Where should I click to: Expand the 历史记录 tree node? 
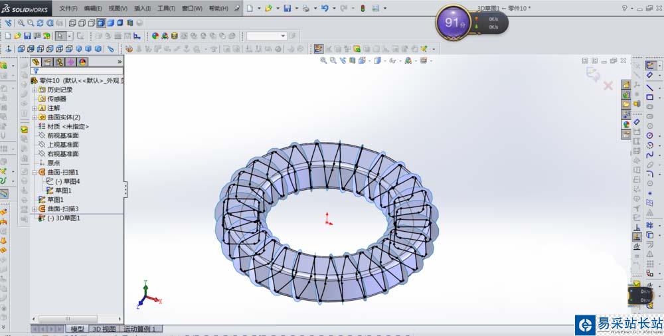(35, 90)
